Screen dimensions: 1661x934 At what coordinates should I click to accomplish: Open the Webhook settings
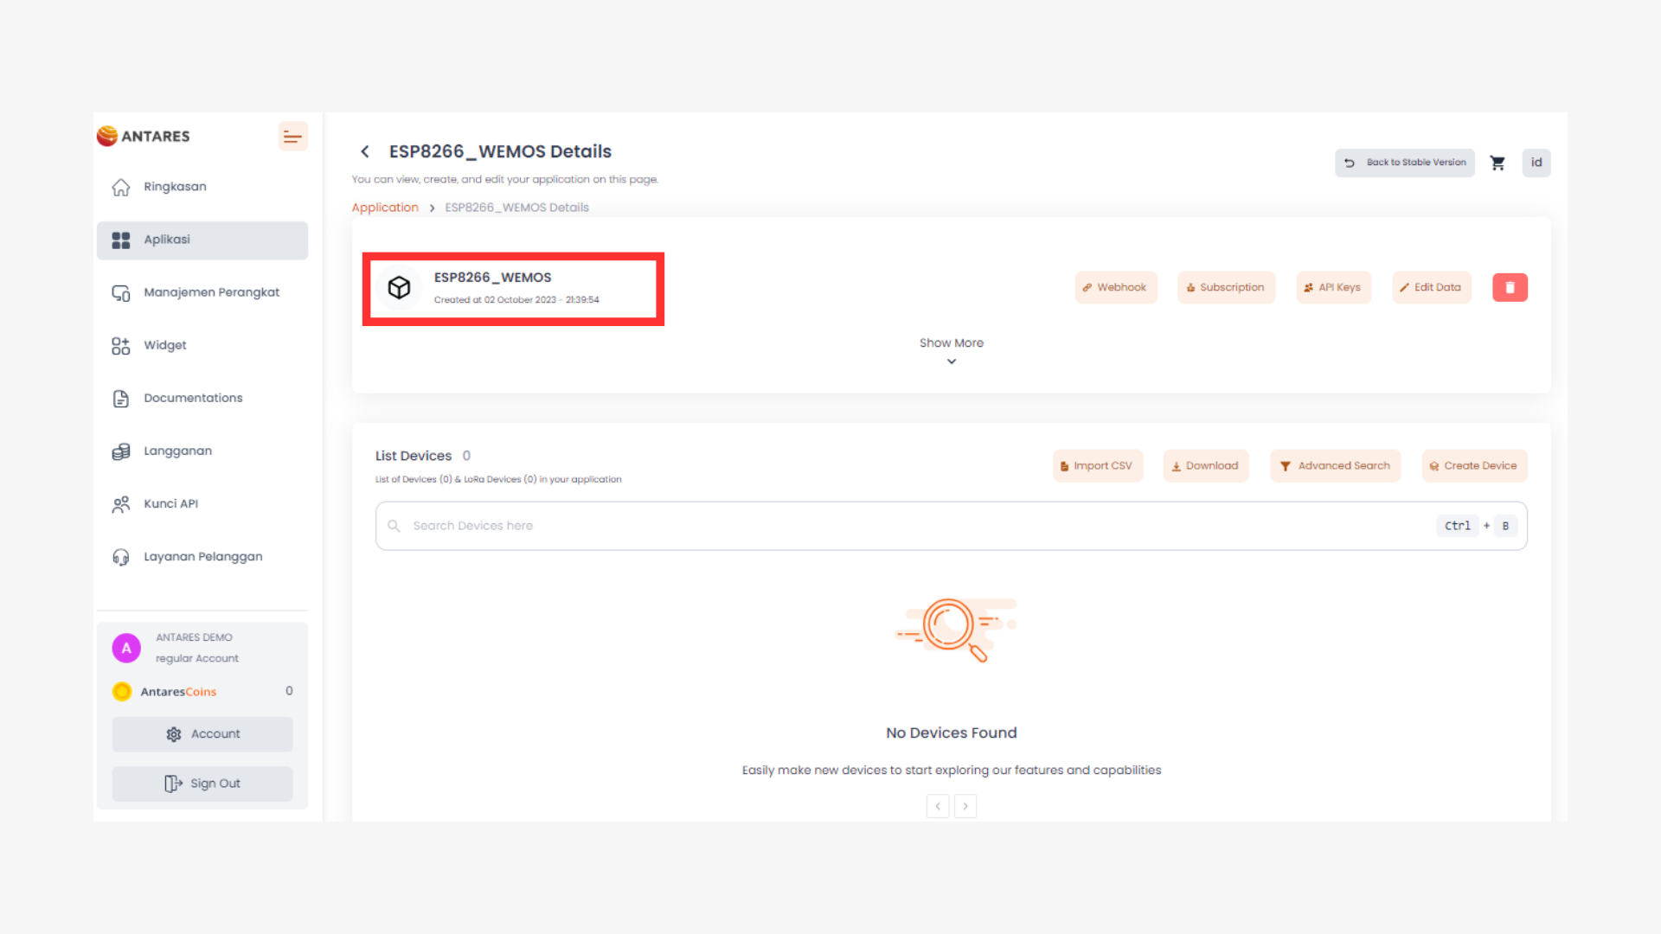(x=1116, y=287)
